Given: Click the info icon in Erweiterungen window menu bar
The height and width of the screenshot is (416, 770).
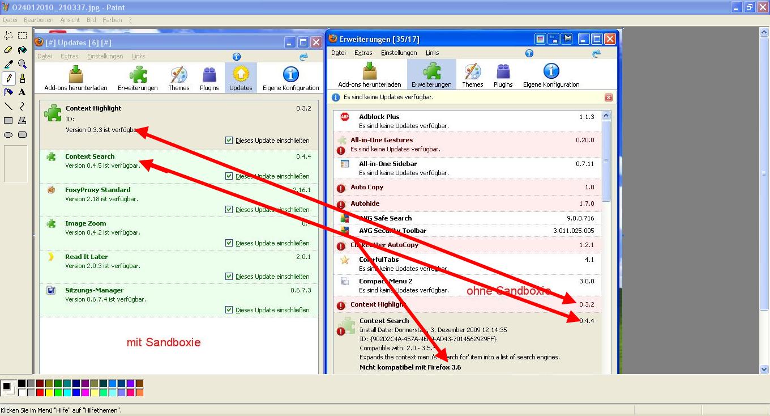Looking at the screenshot, I should pos(529,53).
